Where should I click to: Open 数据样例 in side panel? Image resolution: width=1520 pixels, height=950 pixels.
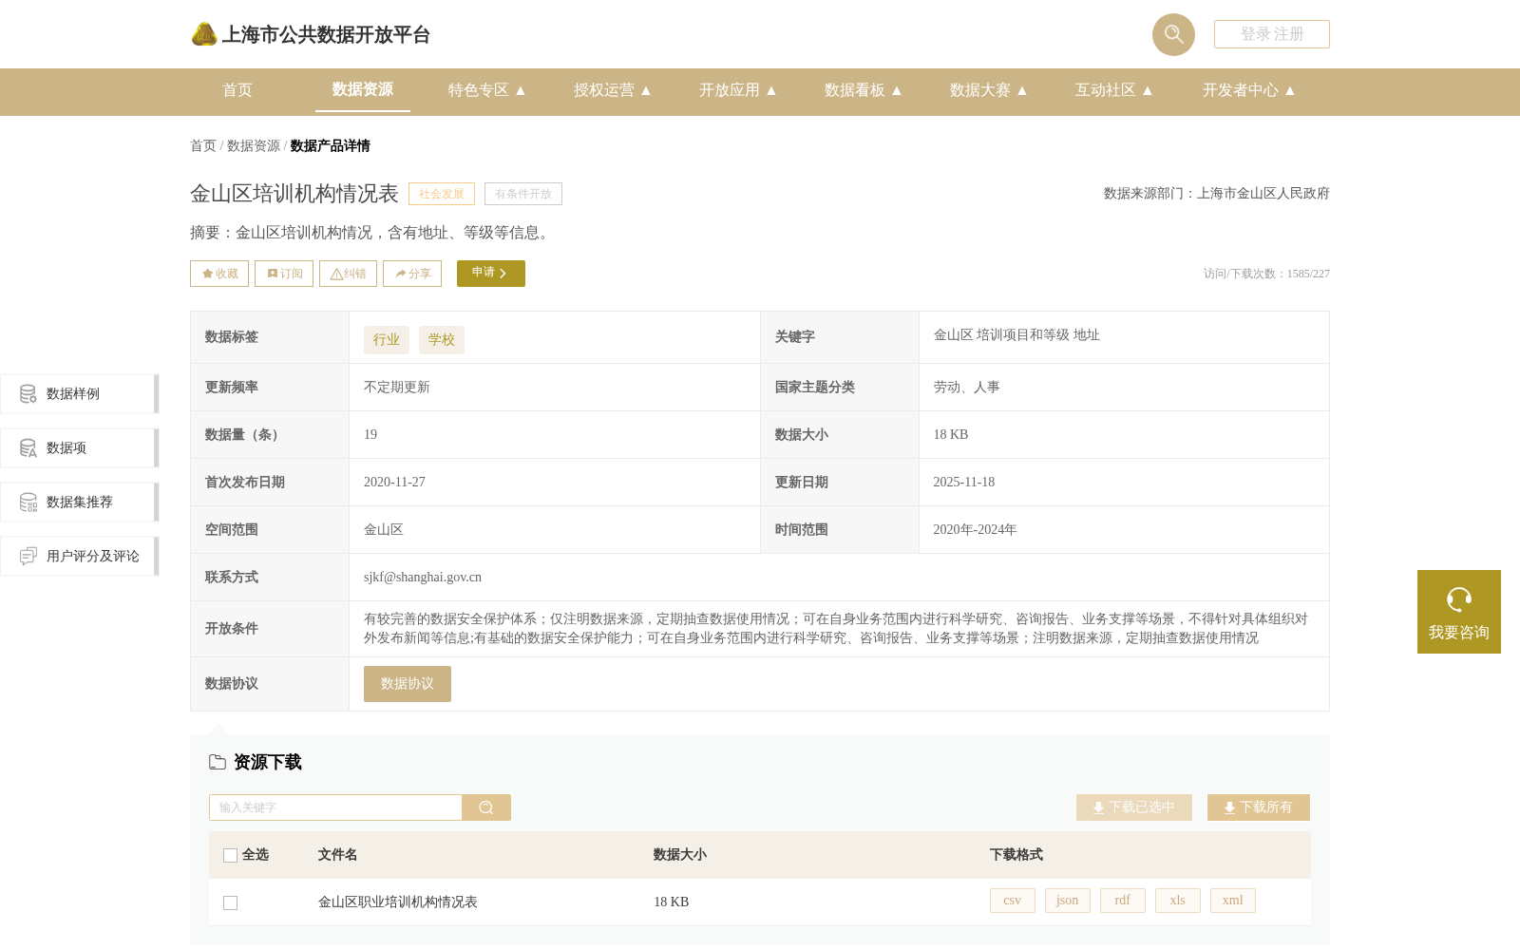click(x=79, y=393)
